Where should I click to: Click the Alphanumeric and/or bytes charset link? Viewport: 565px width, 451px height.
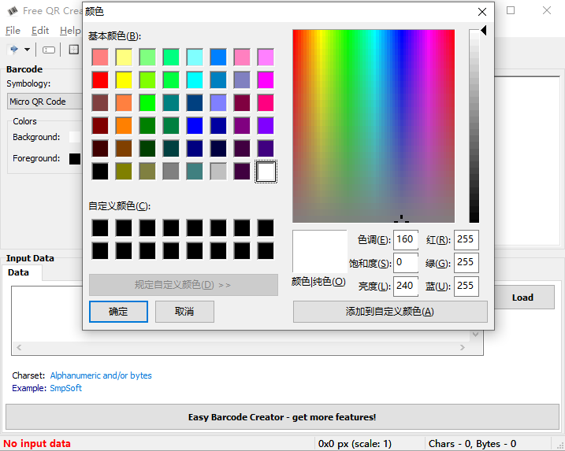(101, 375)
